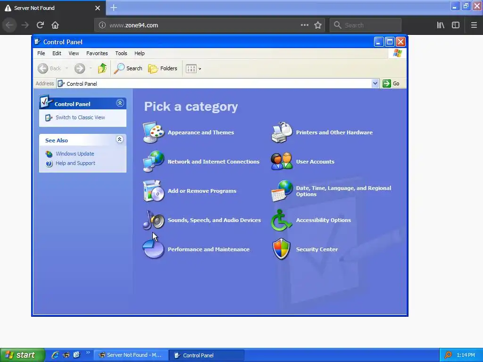Open Date, Time, Language, Regional Options icon
The width and height of the screenshot is (483, 362).
[x=282, y=191]
